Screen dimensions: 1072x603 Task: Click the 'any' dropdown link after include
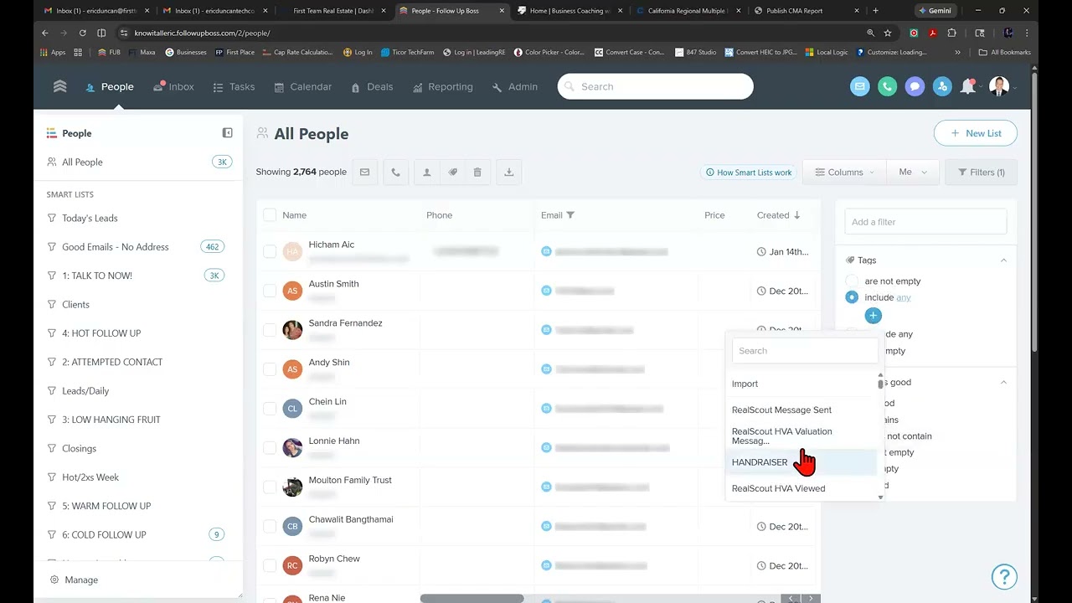904,297
